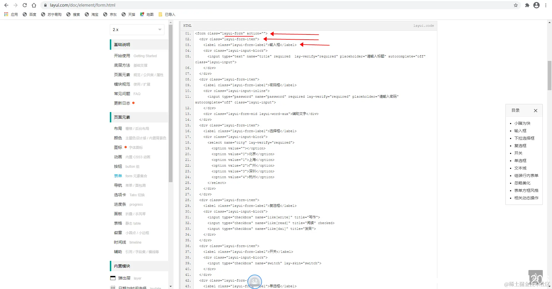Jump to 单选框 section in 目录
Image resolution: width=552 pixels, height=289 pixels.
click(520, 161)
